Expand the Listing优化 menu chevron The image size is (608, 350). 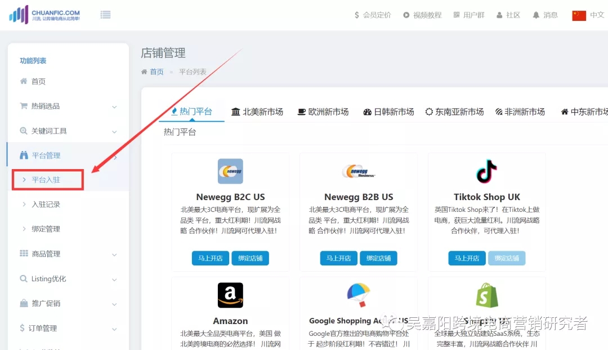[x=114, y=280]
